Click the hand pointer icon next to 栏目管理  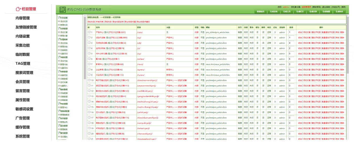pos(18,9)
